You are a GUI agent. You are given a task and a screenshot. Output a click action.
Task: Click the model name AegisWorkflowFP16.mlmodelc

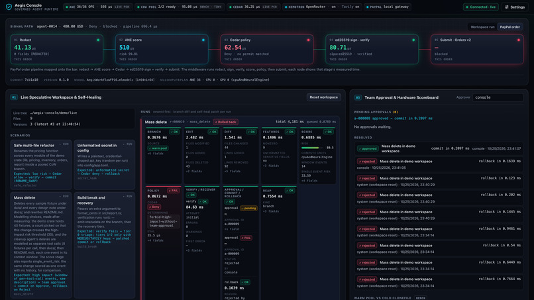click(x=120, y=79)
